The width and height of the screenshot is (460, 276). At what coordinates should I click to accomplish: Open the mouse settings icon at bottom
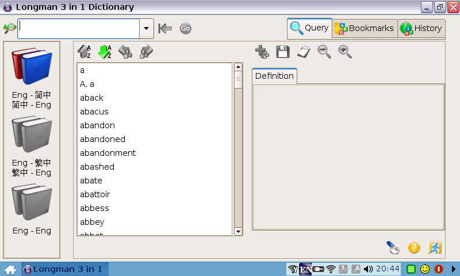tap(393, 248)
